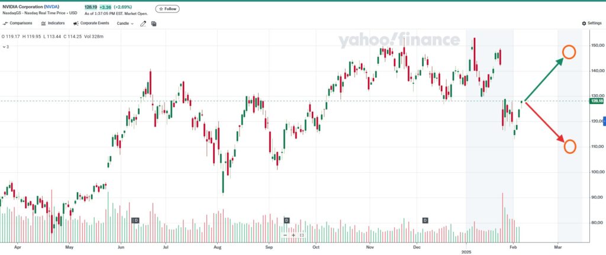Image resolution: width=606 pixels, height=255 pixels.
Task: Open the Indicators menu
Action: click(53, 24)
